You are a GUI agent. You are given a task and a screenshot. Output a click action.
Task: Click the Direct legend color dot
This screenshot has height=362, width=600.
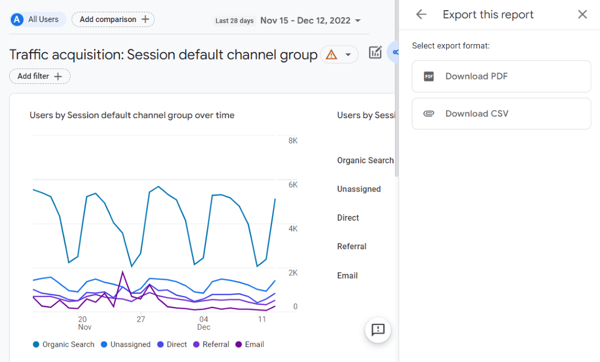pos(161,345)
